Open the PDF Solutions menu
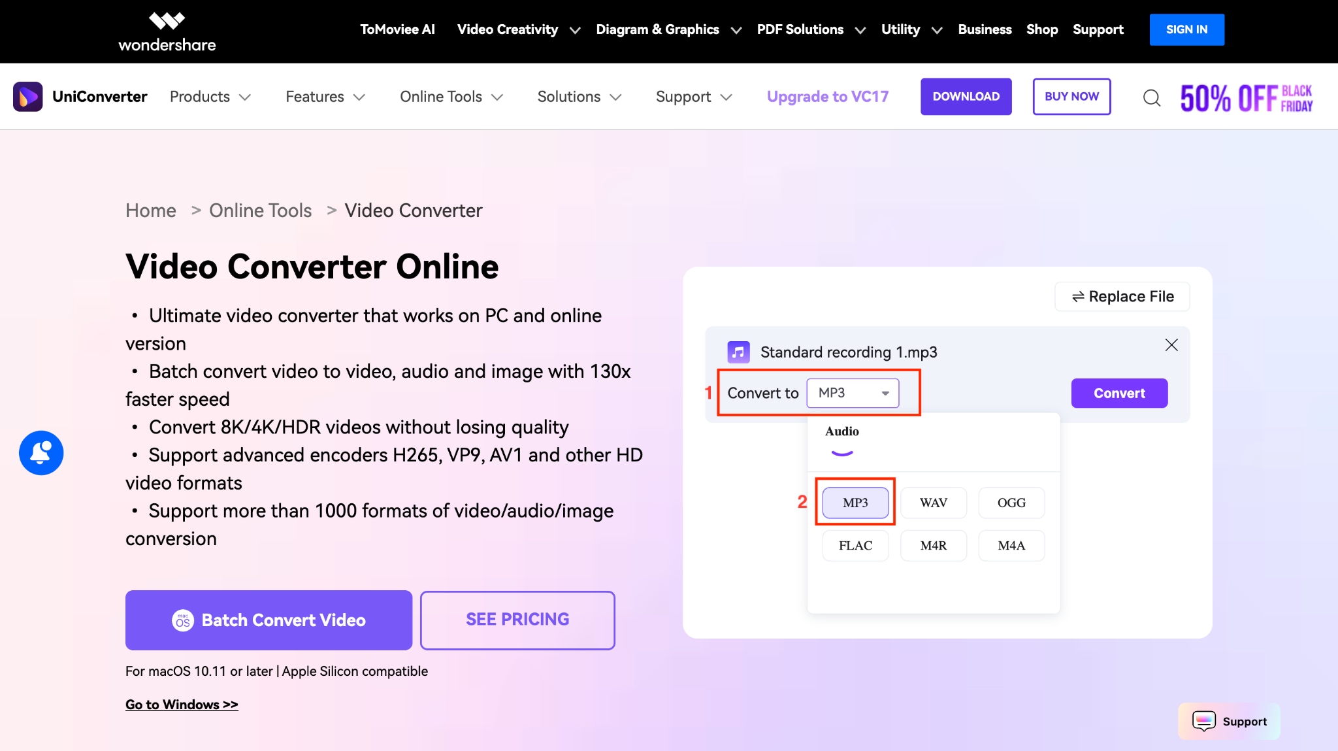The image size is (1338, 751). (800, 29)
